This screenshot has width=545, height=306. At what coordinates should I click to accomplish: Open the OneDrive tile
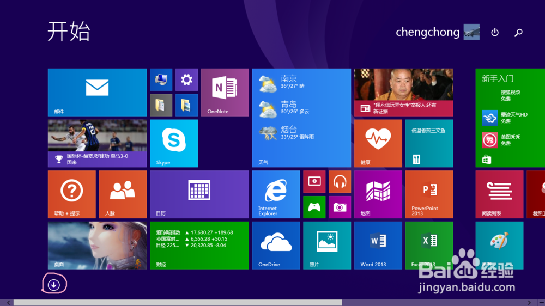point(276,246)
